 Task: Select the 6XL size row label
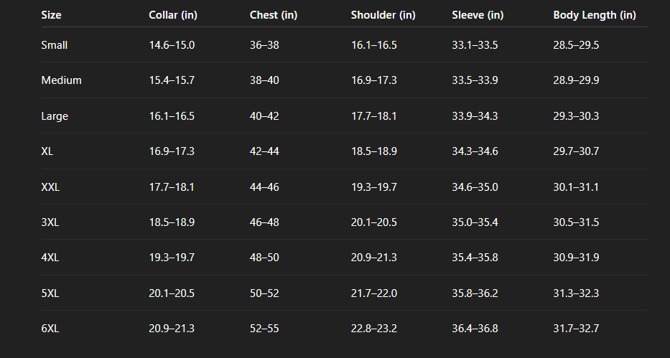click(x=50, y=329)
